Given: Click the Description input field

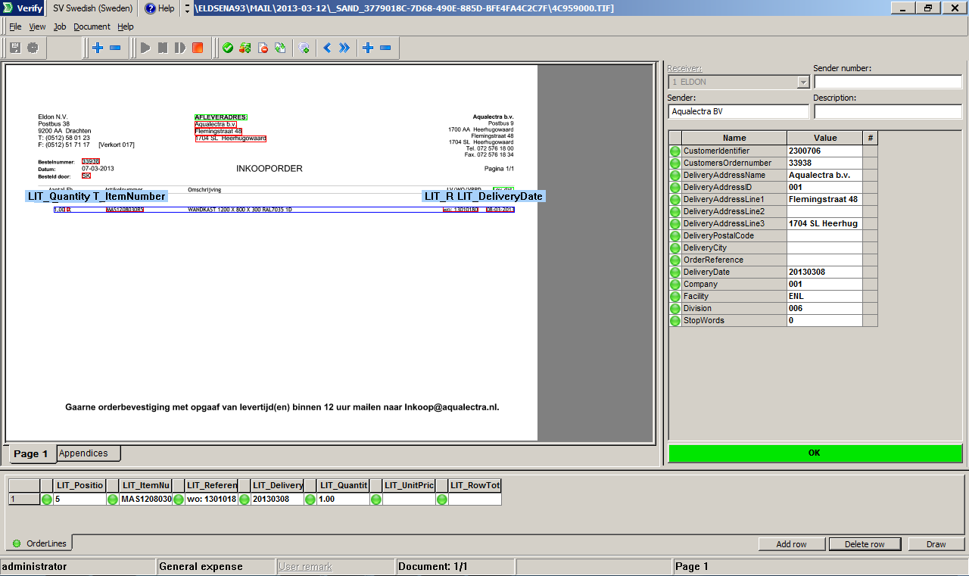Looking at the screenshot, I should (887, 111).
